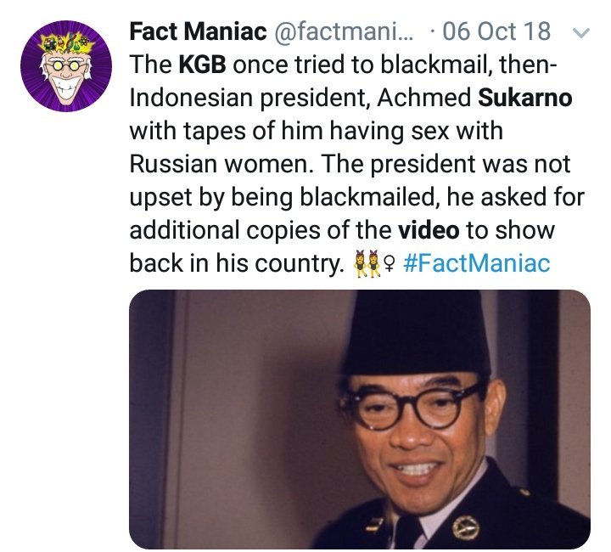Image resolution: width=611 pixels, height=552 pixels.
Task: Click the female sign symbol
Action: coord(389,263)
